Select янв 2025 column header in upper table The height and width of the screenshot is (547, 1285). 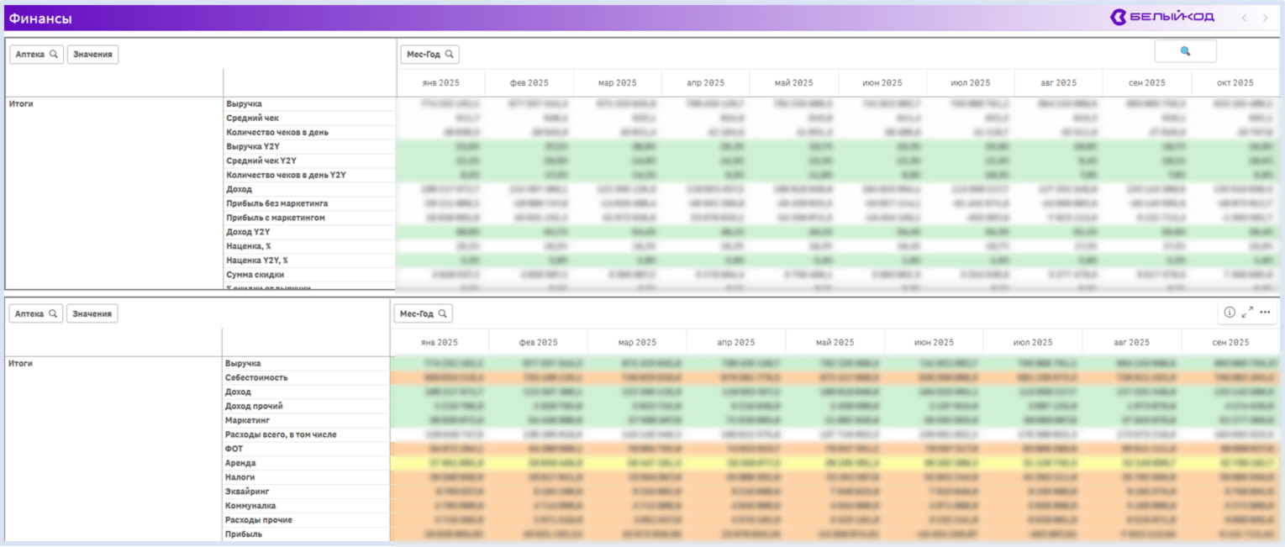click(x=441, y=83)
